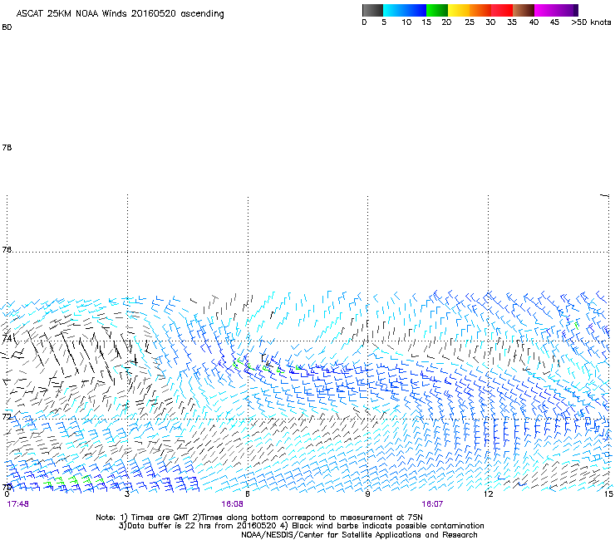The height and width of the screenshot is (540, 615).
Task: Click the longitude 3 axis label
Action: pyautogui.click(x=127, y=494)
